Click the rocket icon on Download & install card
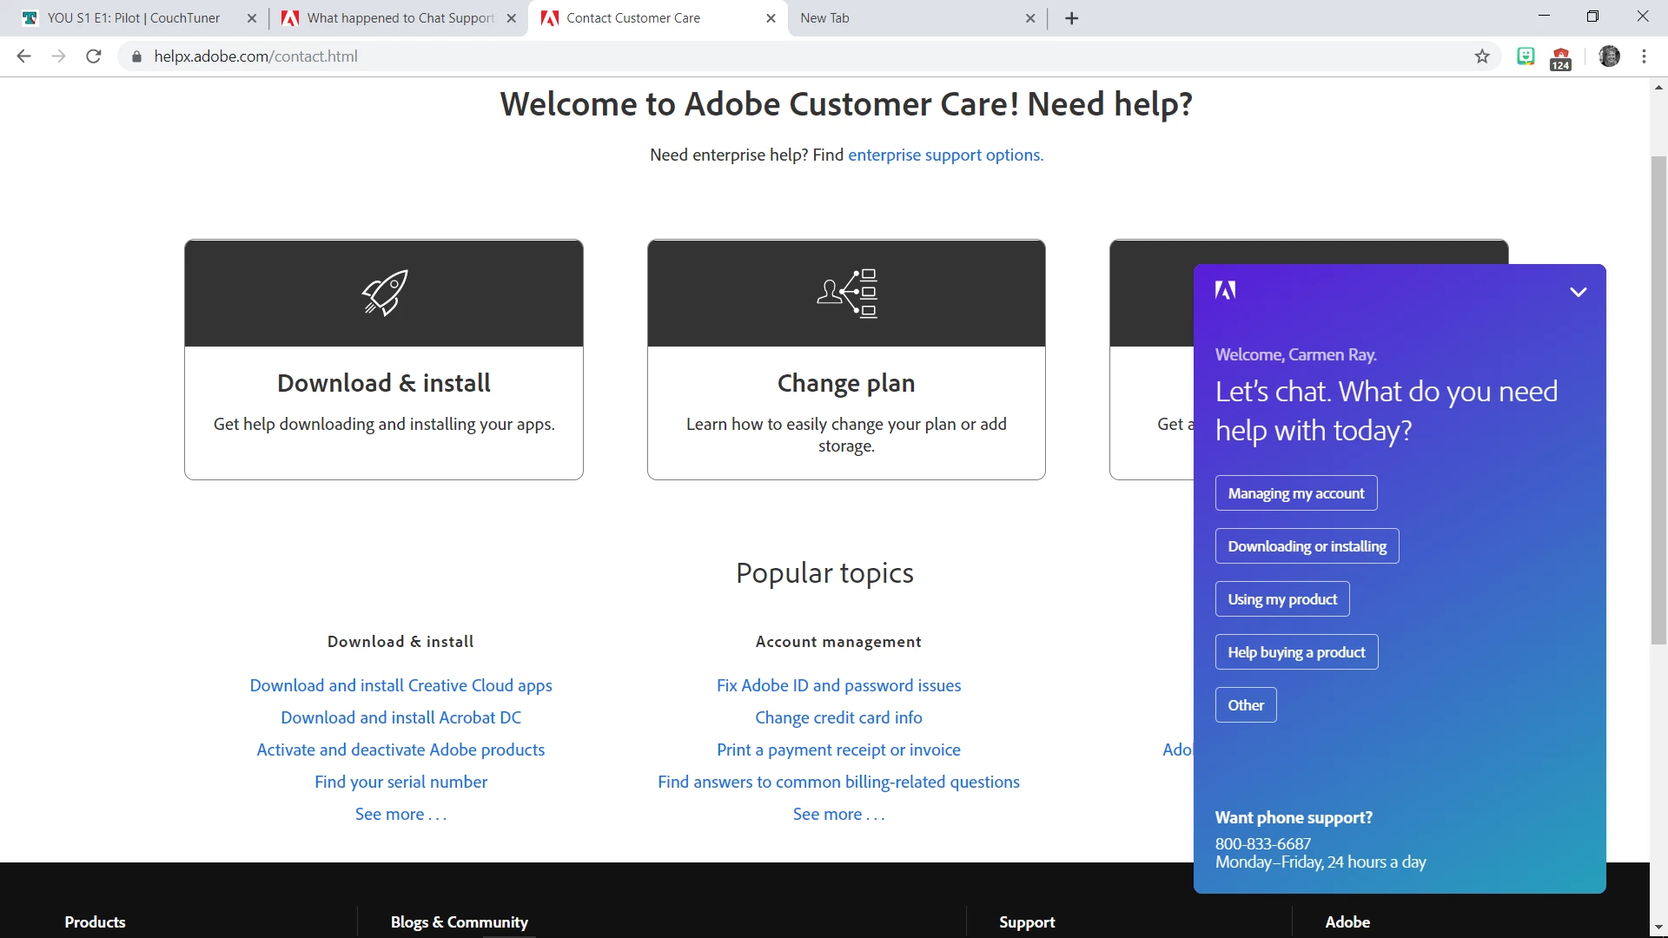 [x=384, y=293]
